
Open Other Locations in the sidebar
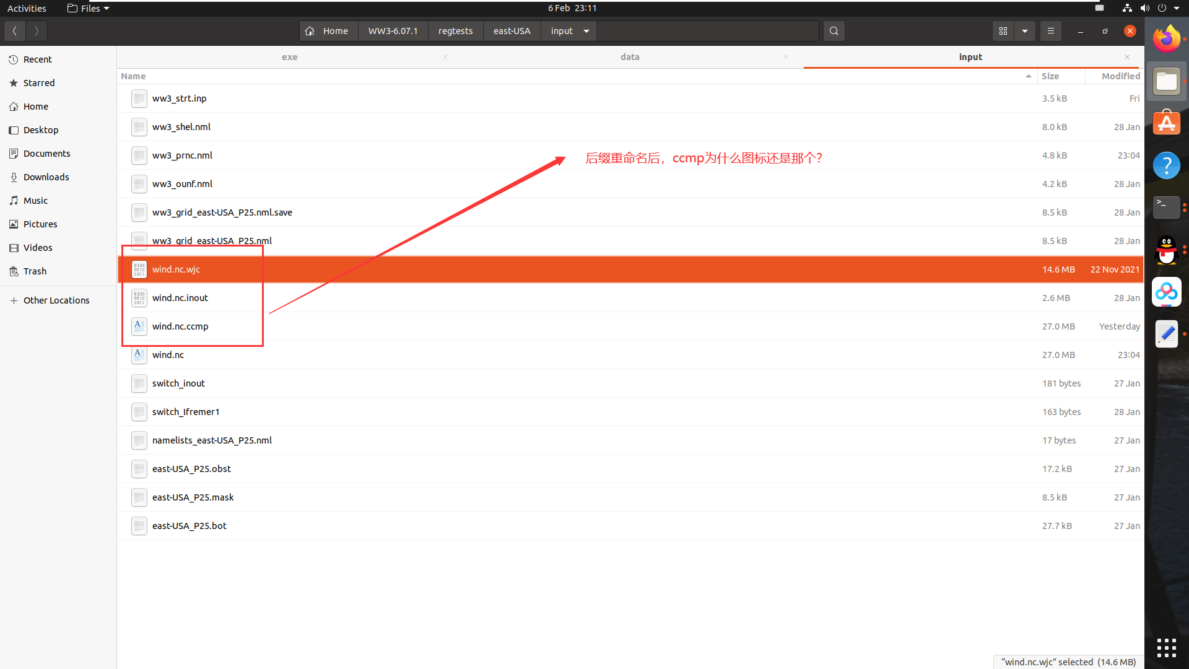[x=56, y=300]
